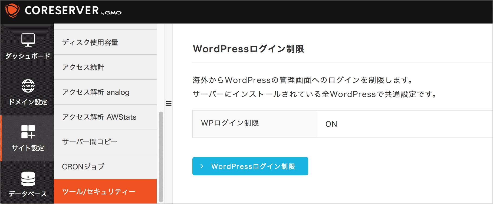This screenshot has width=493, height=204.
Task: Open CRONジョブ menu item
Action: point(105,167)
